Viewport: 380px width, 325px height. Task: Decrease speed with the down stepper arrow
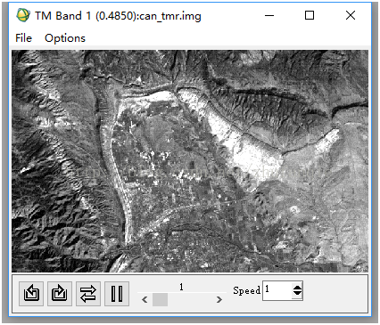297,293
